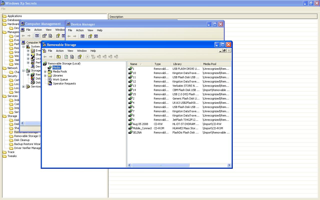Click Show/Hide Console Tree icon in Device Manager

82,36
